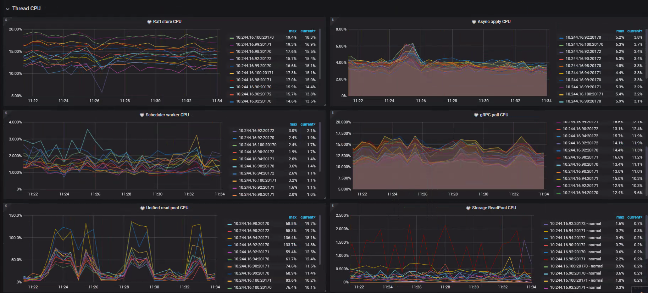
Task: Toggle 10.244.16.94:20170 series in gRPC poll legend
Action: tap(580, 193)
